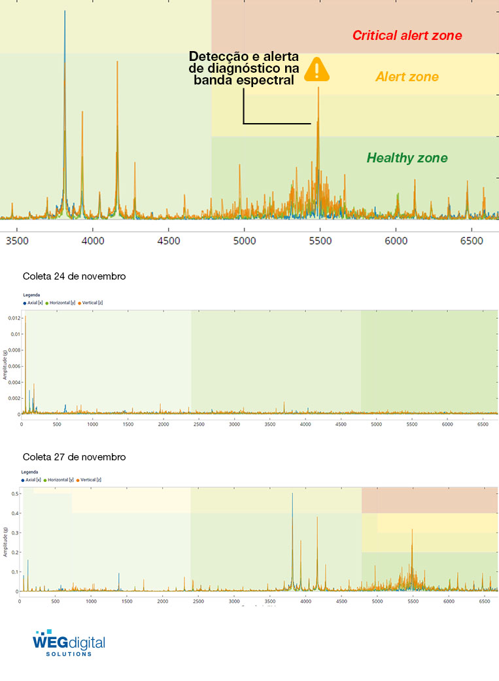499x681 pixels.
Task: Click the 0.5 amplitude label on 27 novembro chart
Action: pos(14,493)
